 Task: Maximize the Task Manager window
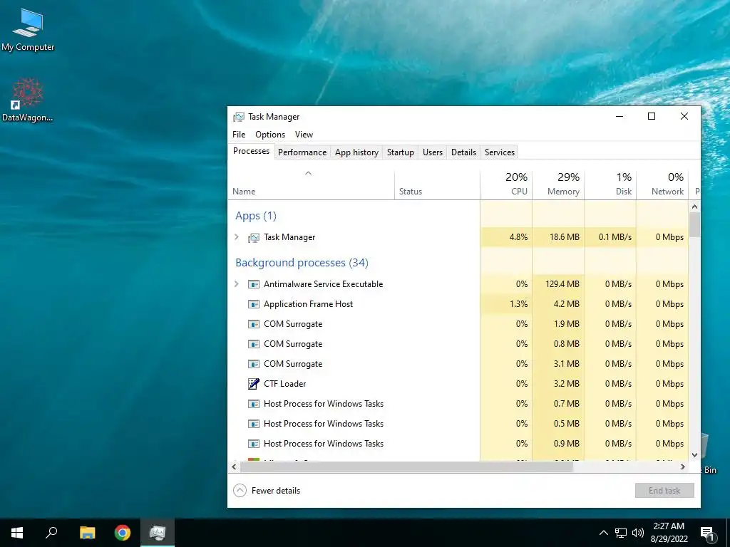tap(652, 116)
